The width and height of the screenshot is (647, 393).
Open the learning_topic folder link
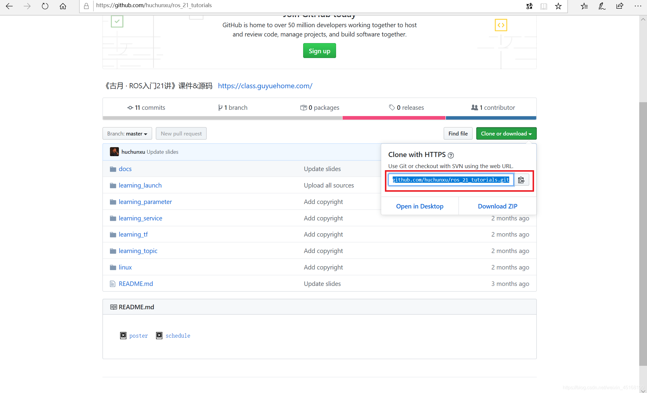pyautogui.click(x=138, y=251)
